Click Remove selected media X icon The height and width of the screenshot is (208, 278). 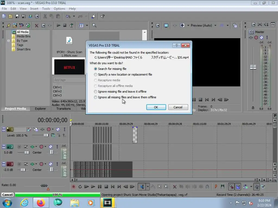37,25
